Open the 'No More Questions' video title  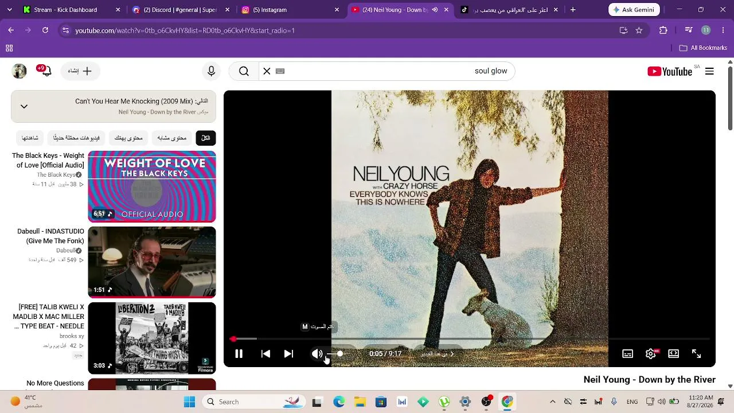click(x=55, y=383)
